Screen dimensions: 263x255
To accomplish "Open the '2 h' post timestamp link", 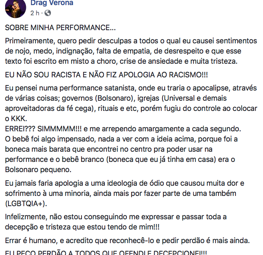I will click(35, 13).
